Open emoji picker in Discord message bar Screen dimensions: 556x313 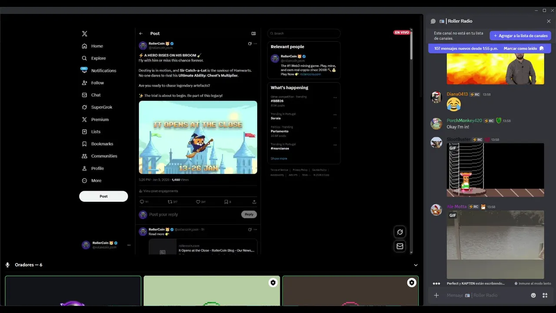tap(533, 295)
